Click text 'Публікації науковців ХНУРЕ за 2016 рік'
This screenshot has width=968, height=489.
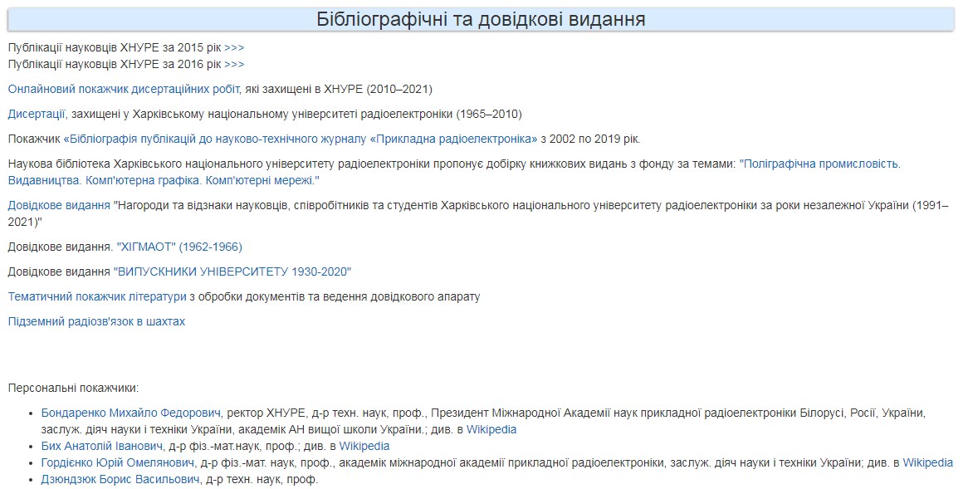tap(115, 64)
